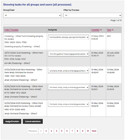Go to page 3
The width and height of the screenshot is (125, 140).
point(51,131)
